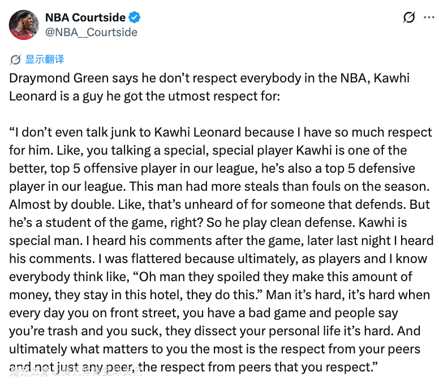Open the @NBA__Courtside handle link

coord(91,32)
